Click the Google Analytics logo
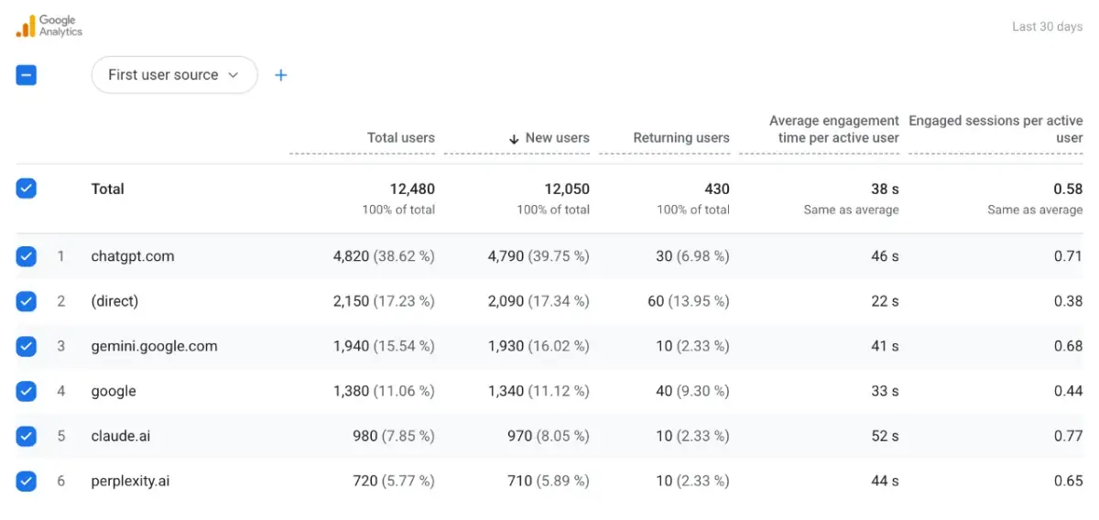 coord(49,26)
